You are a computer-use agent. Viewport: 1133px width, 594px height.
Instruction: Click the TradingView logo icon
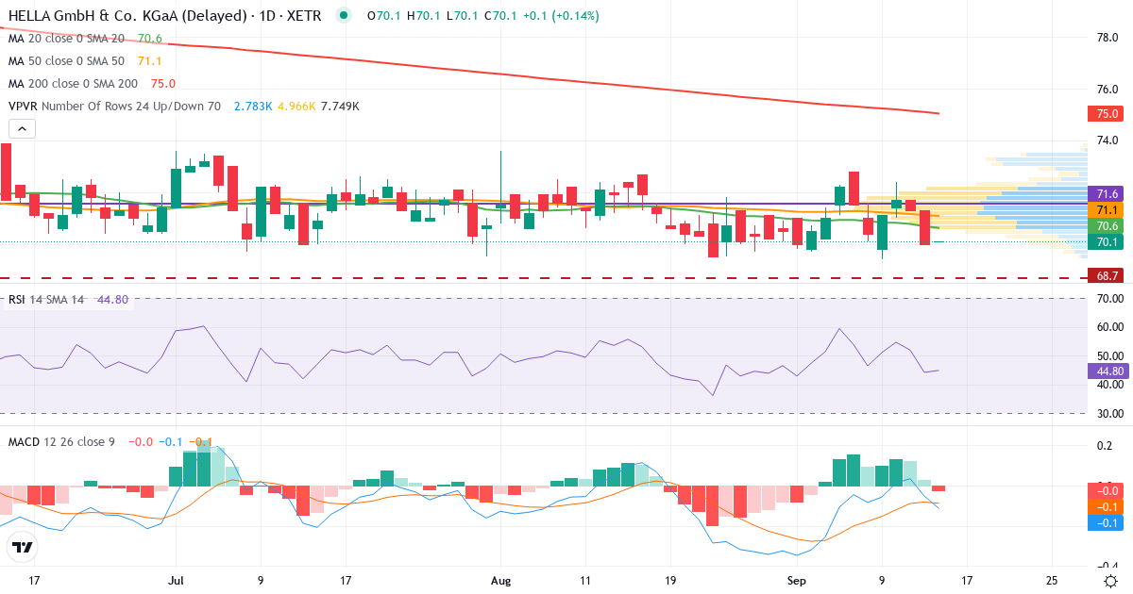coord(22,547)
